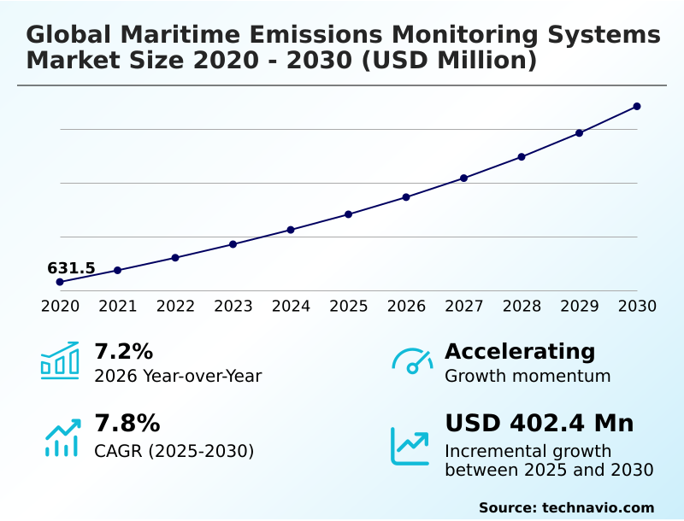Click the 2023 x-axis year label

tap(233, 306)
